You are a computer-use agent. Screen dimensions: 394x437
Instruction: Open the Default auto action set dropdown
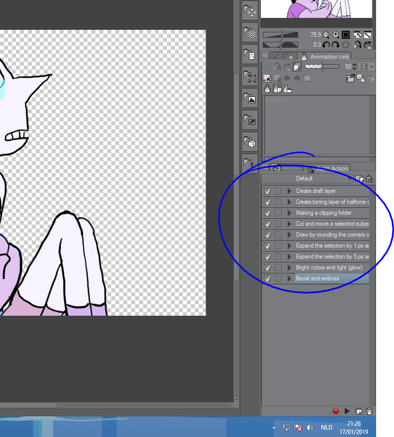(308, 178)
